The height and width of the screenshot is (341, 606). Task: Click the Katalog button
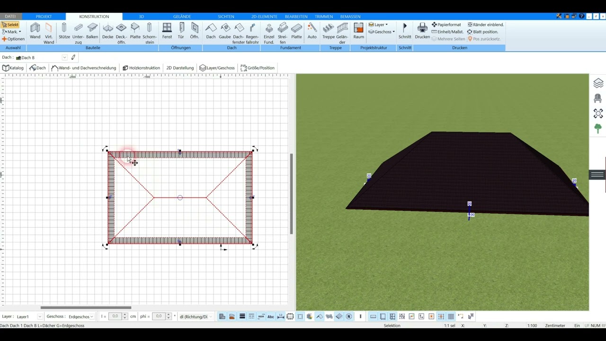pyautogui.click(x=13, y=68)
